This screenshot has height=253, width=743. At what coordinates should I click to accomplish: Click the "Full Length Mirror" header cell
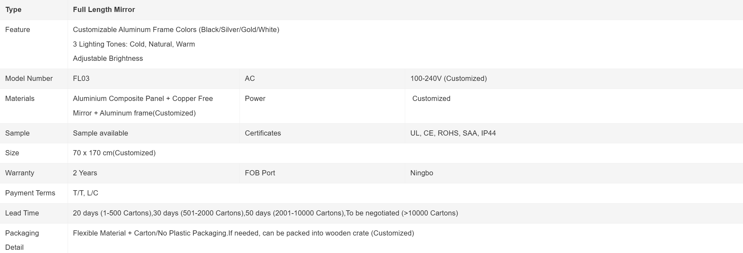(x=104, y=10)
